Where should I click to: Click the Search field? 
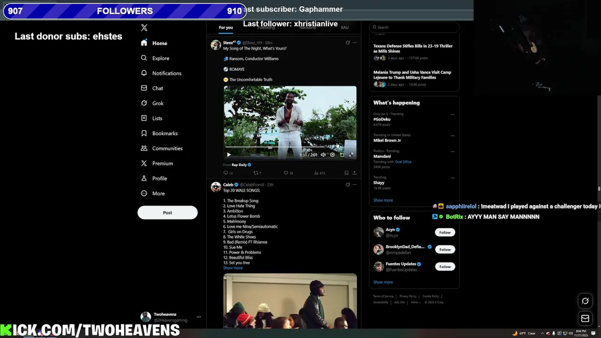(414, 27)
